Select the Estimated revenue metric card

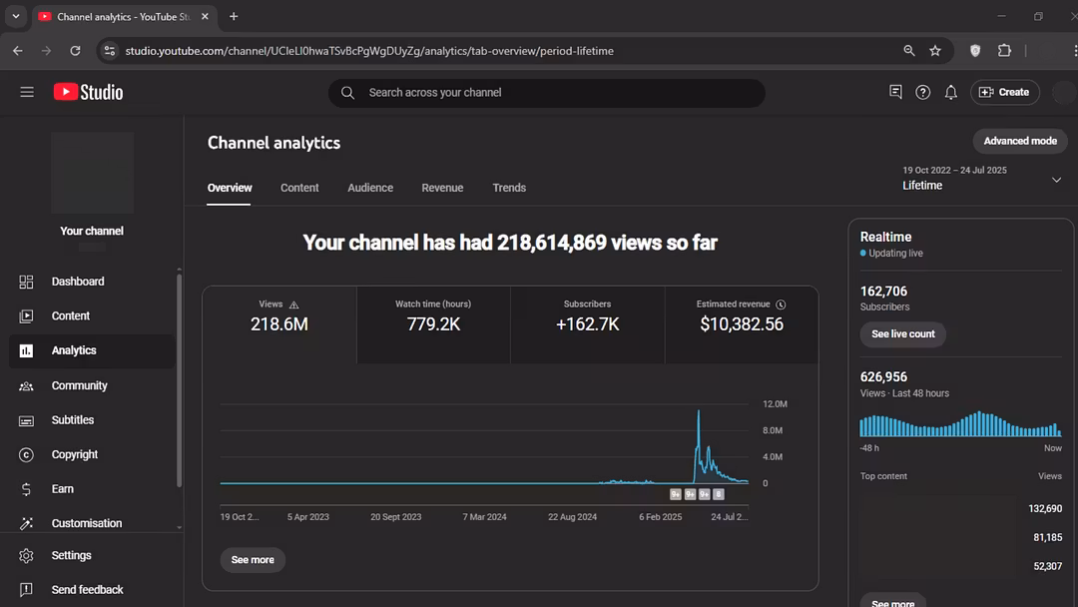tap(741, 324)
